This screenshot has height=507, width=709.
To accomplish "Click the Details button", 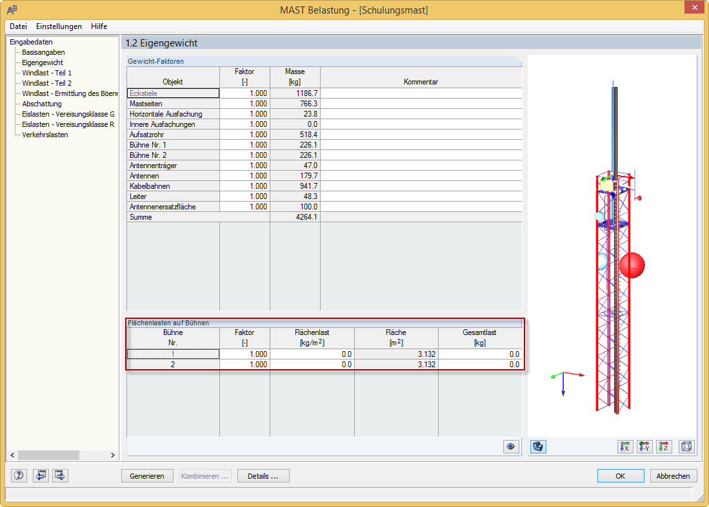I will 263,476.
